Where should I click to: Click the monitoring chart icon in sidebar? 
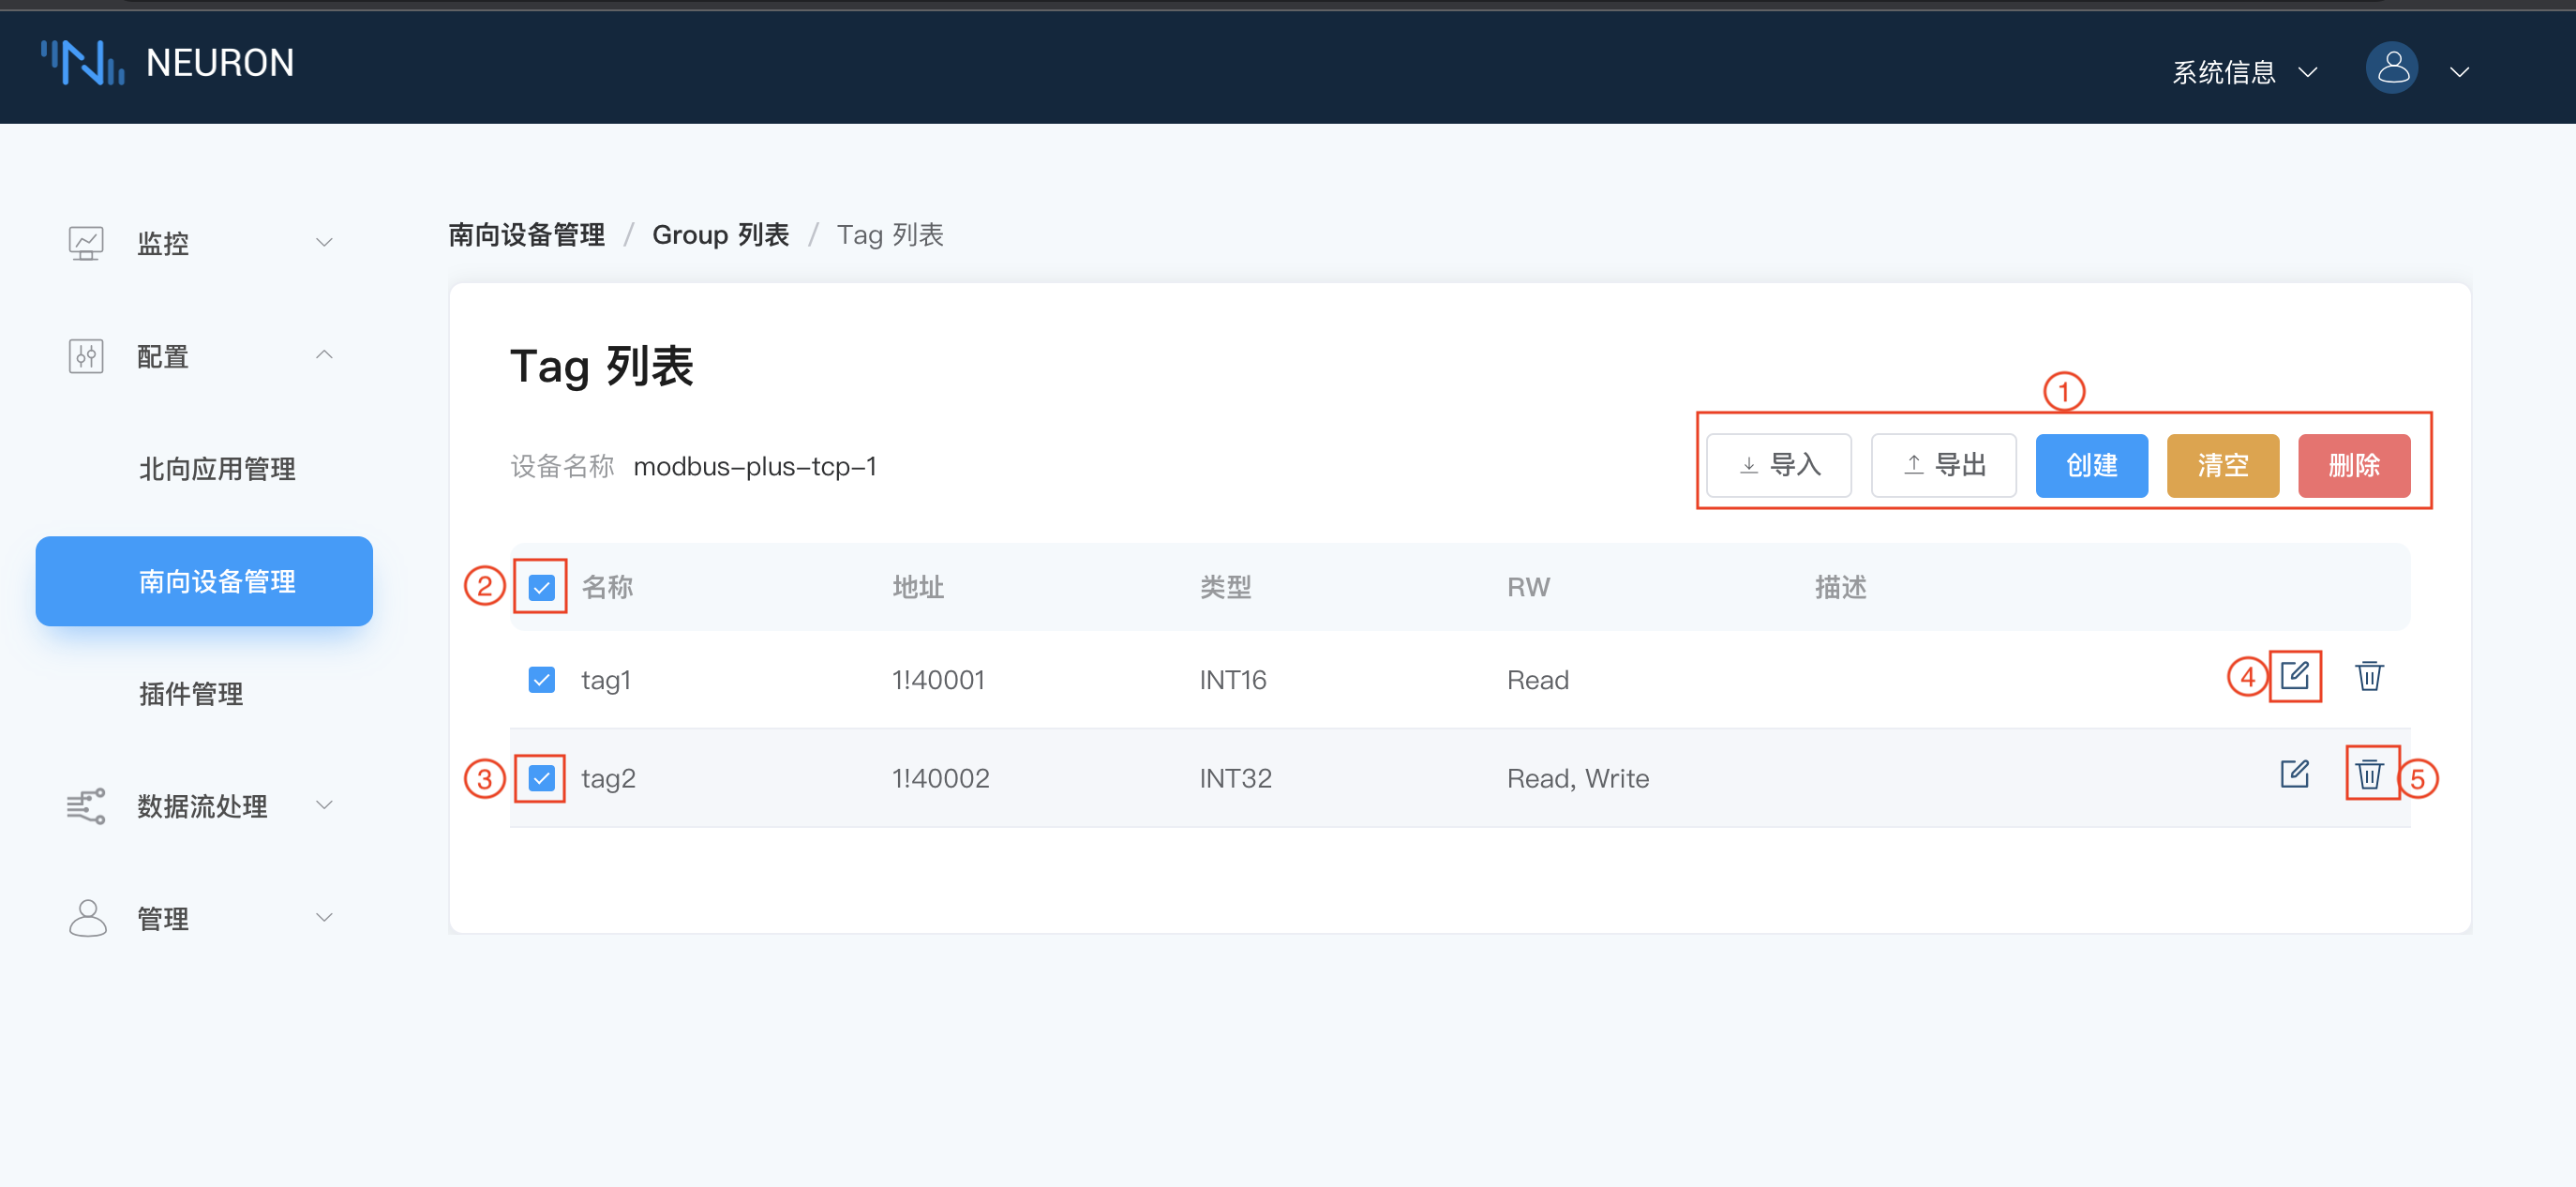tap(86, 243)
